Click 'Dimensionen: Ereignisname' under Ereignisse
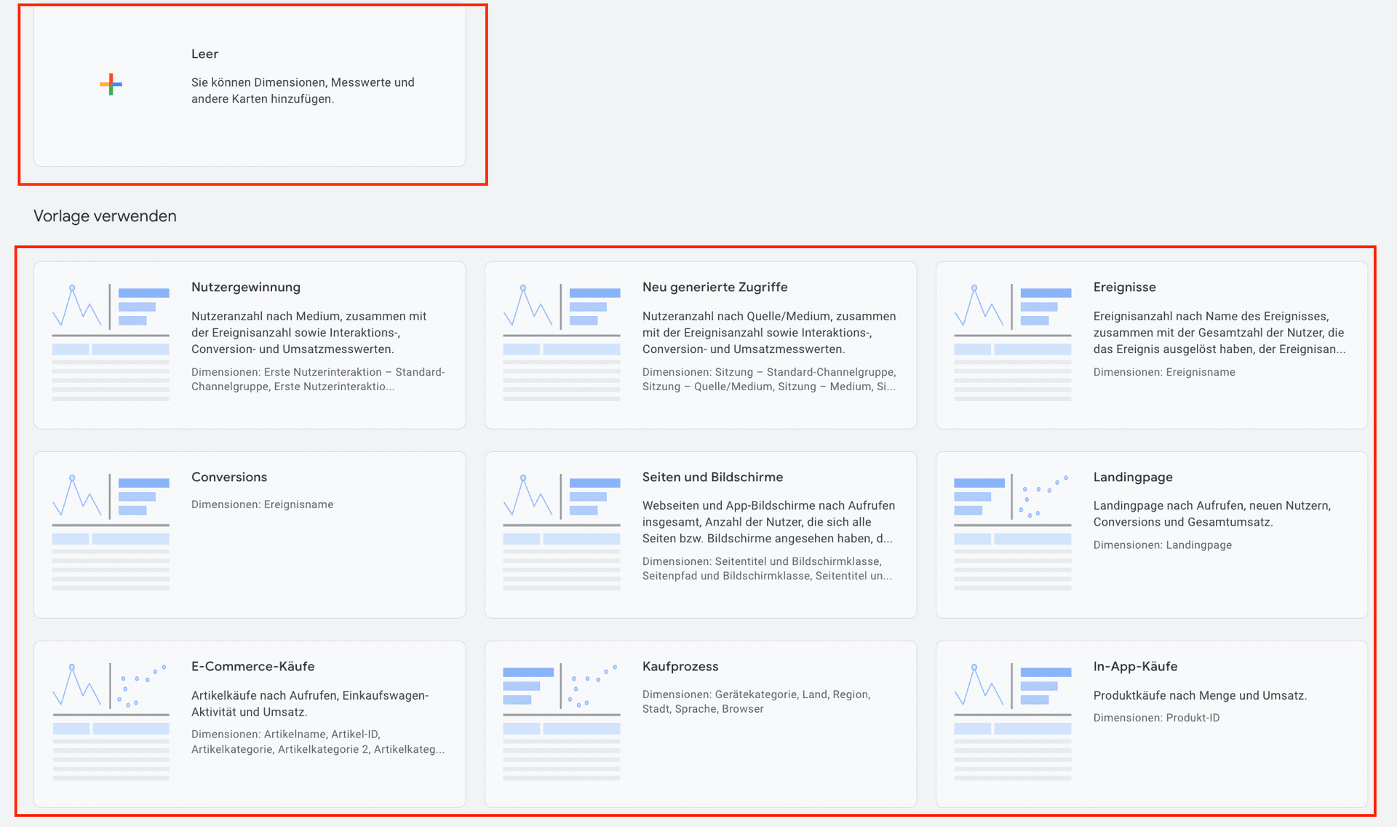This screenshot has height=827, width=1397. coord(1164,372)
